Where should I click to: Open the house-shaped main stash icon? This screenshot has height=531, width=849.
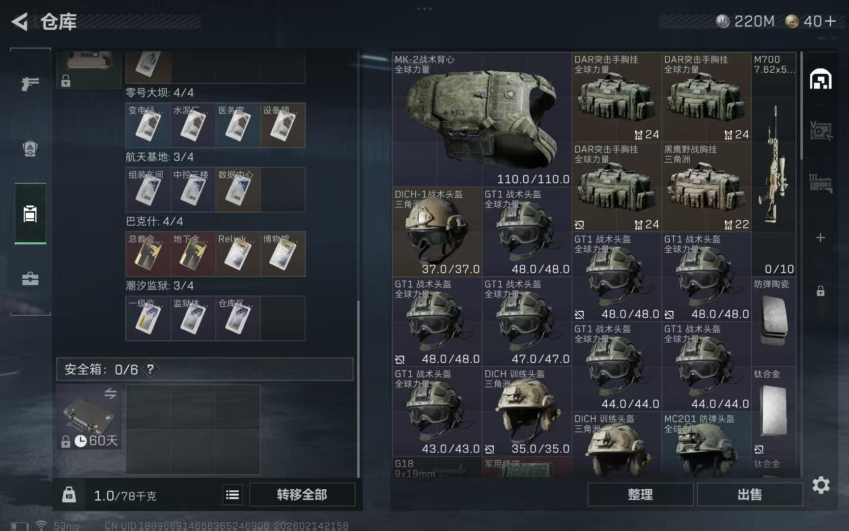click(x=821, y=79)
